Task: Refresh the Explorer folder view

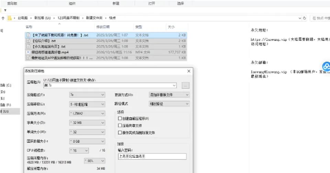Action: point(304,18)
